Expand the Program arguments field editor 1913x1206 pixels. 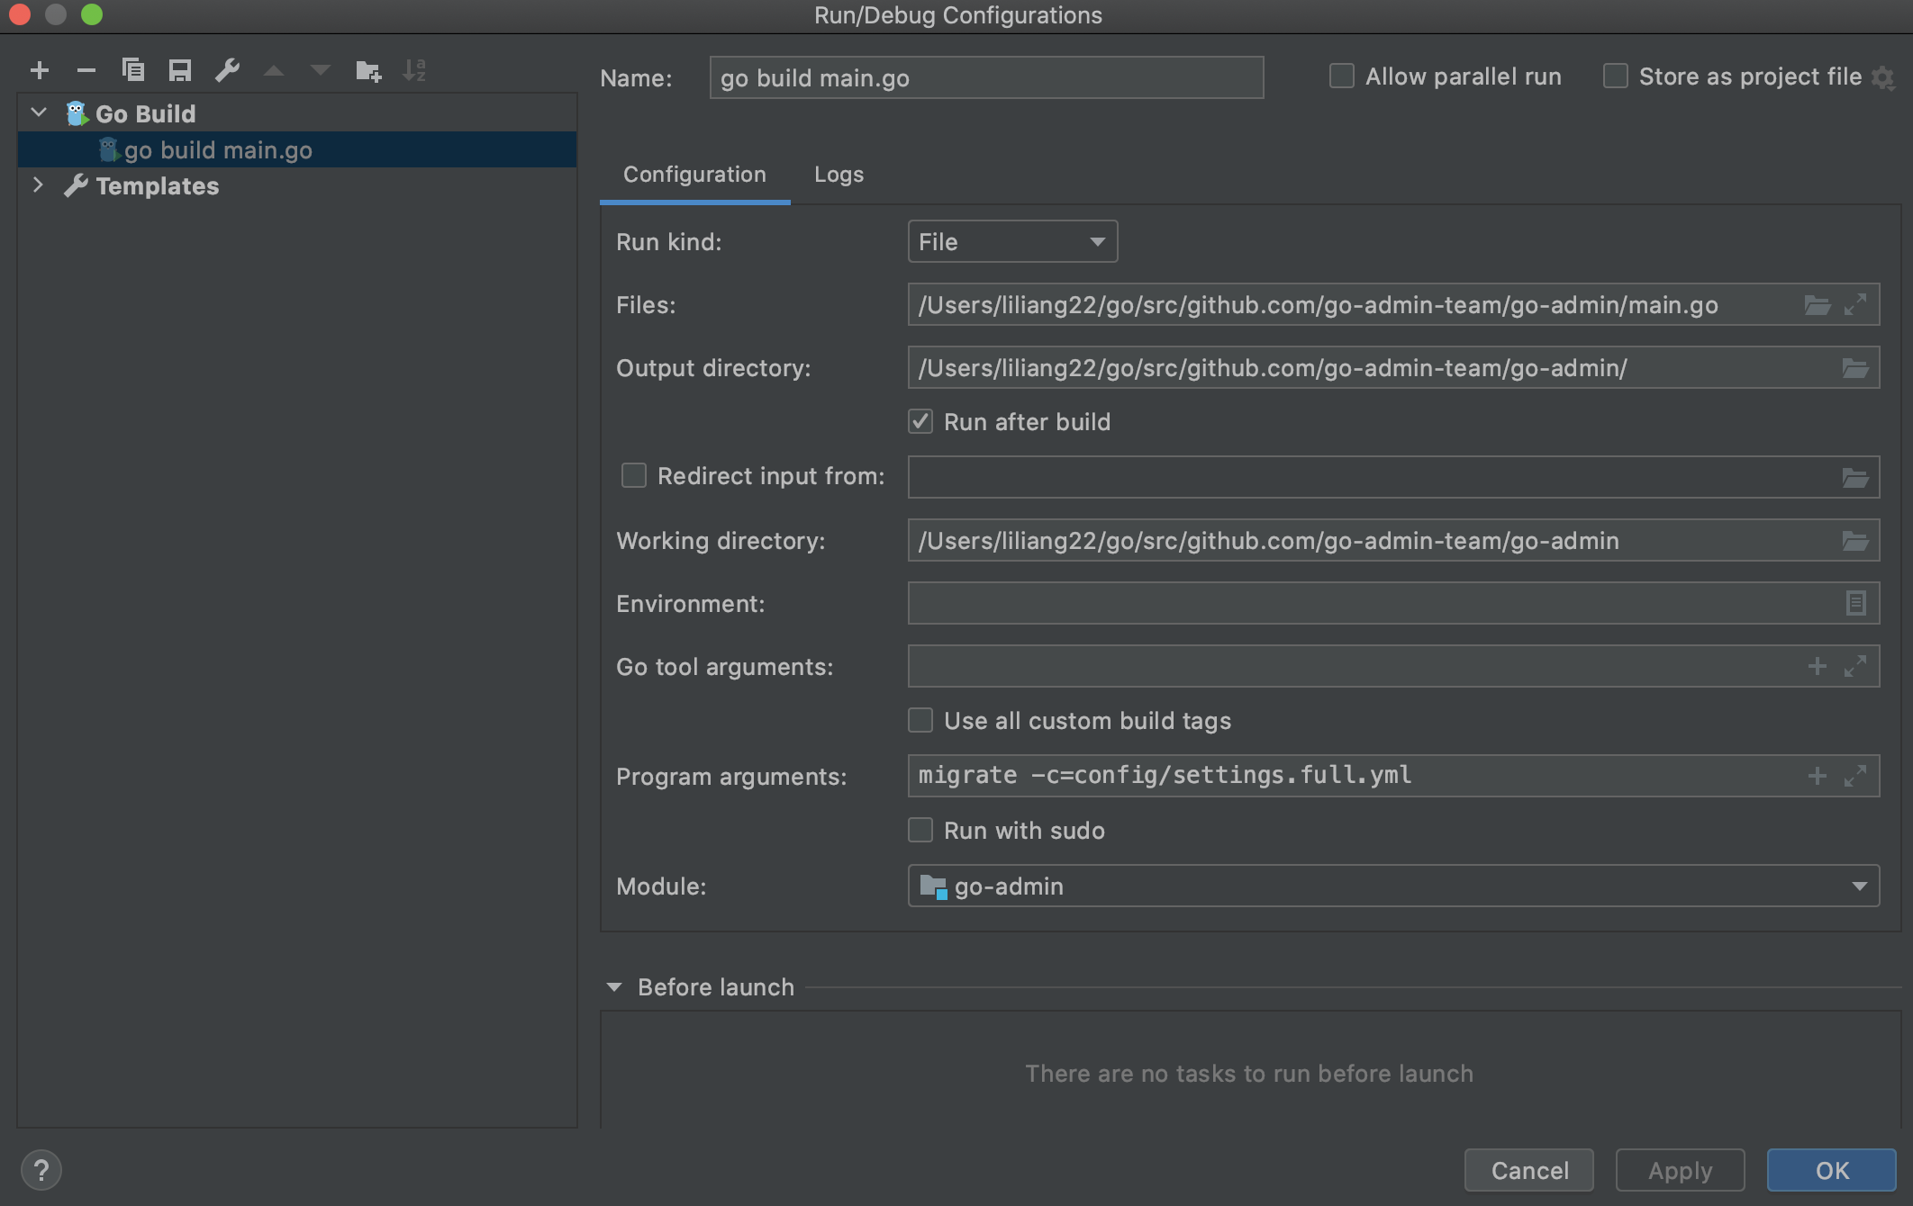tap(1854, 776)
